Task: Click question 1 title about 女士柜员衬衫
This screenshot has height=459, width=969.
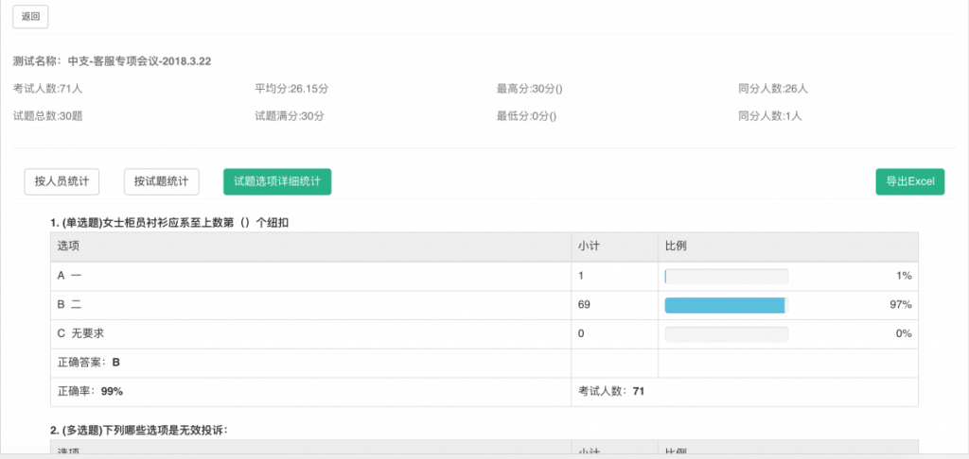Action: click(x=170, y=223)
